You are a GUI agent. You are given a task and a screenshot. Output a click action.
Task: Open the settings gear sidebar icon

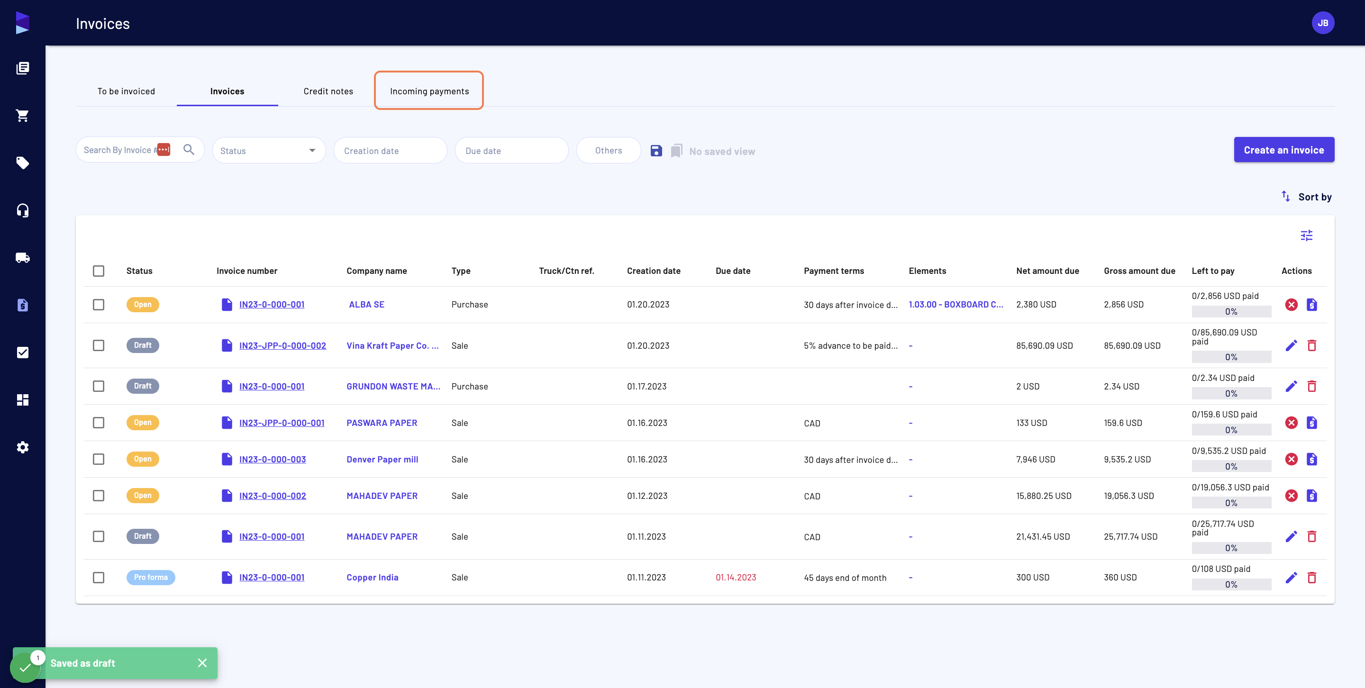click(22, 447)
